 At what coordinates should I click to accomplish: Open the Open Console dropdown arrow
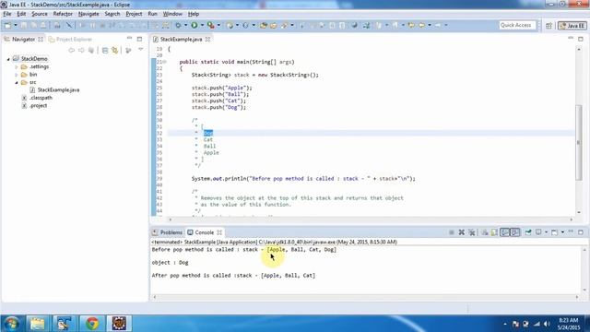click(562, 232)
